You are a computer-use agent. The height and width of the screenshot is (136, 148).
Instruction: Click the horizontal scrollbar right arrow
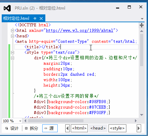tap(136, 121)
